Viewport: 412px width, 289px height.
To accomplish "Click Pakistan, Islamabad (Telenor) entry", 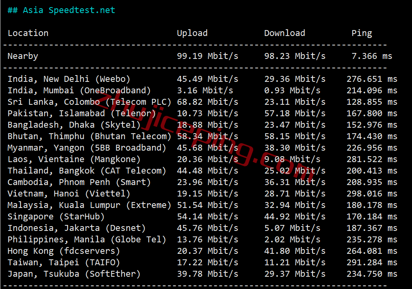I will (x=82, y=113).
